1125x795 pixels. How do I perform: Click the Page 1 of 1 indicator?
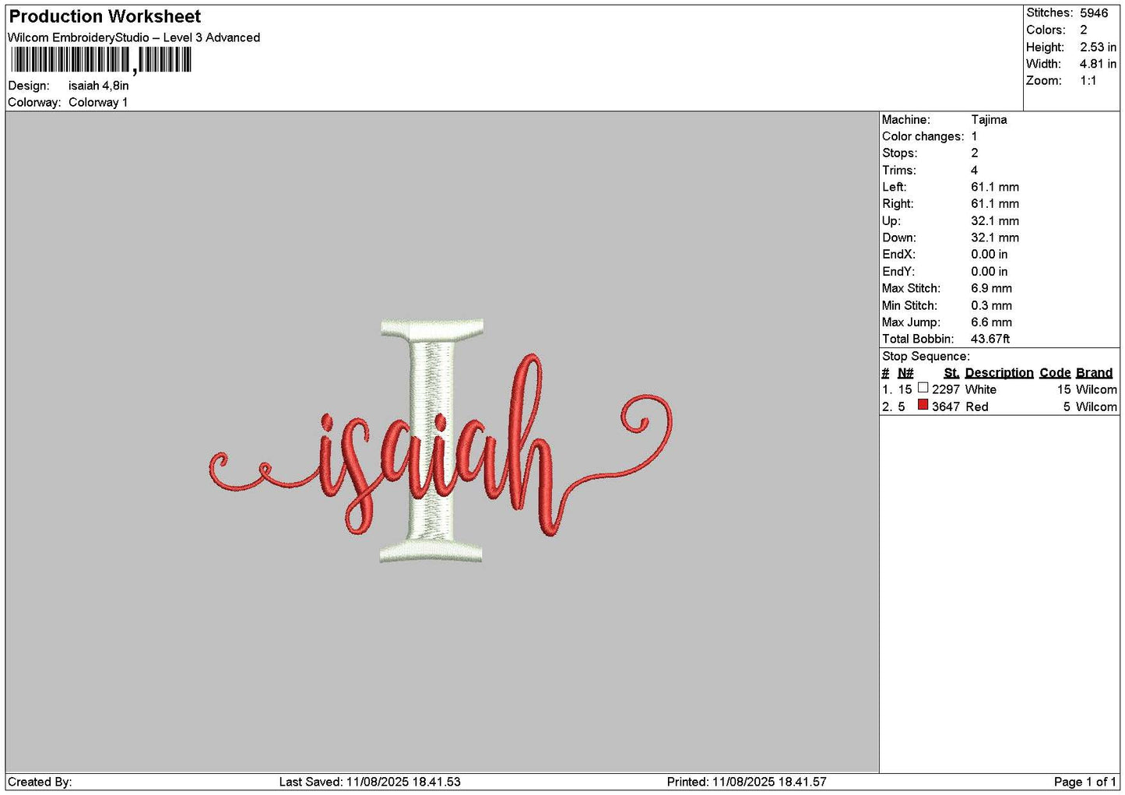point(1085,782)
